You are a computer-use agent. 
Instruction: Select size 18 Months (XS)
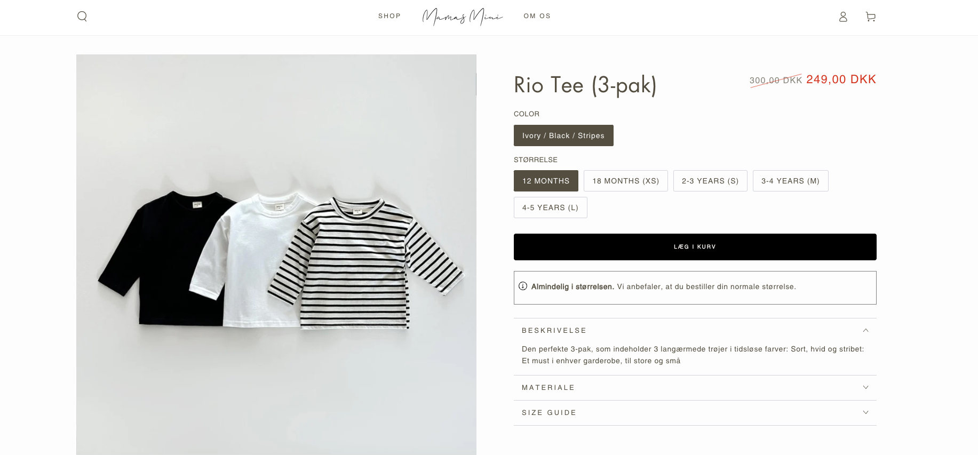(x=625, y=181)
